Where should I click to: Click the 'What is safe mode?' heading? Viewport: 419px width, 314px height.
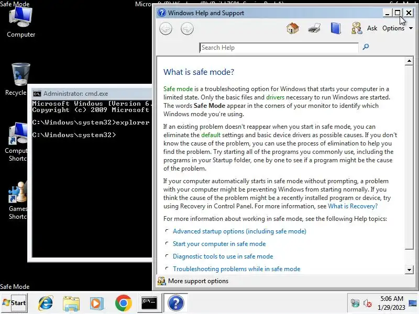click(199, 72)
